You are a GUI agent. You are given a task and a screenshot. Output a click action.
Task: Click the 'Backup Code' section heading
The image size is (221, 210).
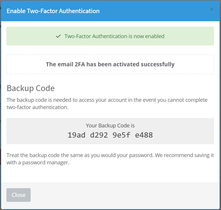click(x=31, y=88)
